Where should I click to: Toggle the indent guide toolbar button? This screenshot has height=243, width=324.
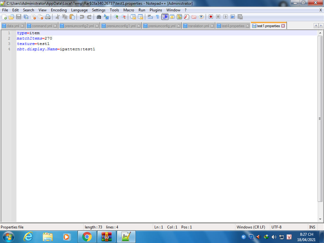(165, 17)
